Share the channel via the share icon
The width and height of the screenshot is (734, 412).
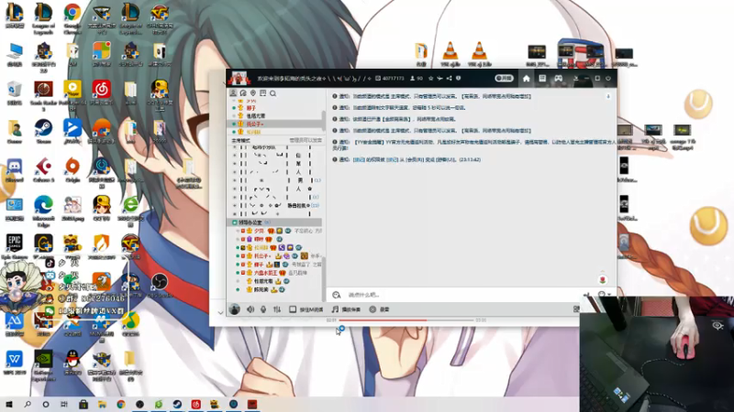pos(449,79)
